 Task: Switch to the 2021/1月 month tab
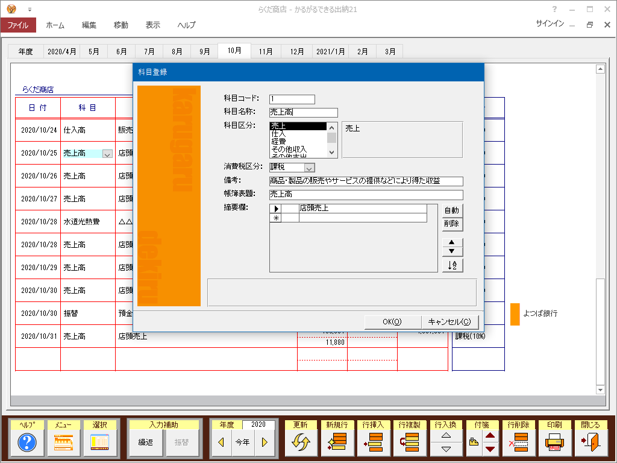(331, 52)
